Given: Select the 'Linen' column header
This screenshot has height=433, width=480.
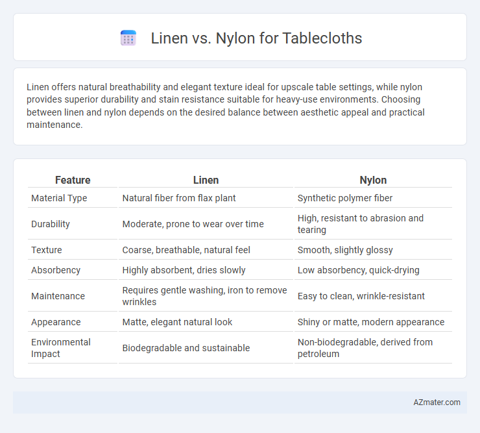Looking at the screenshot, I should pos(206,180).
